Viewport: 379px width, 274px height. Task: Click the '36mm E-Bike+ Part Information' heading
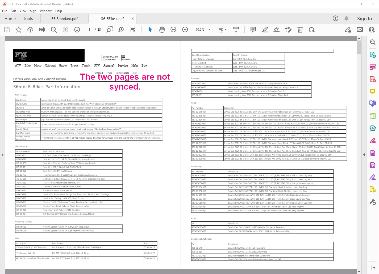pyautogui.click(x=47, y=87)
